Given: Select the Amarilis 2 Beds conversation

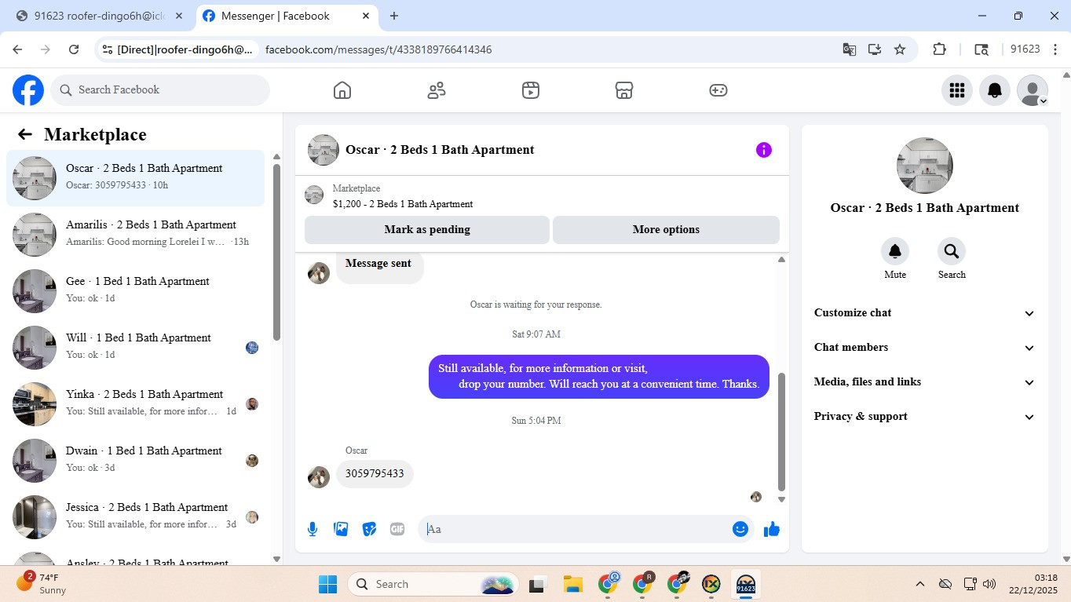Looking at the screenshot, I should pyautogui.click(x=136, y=235).
